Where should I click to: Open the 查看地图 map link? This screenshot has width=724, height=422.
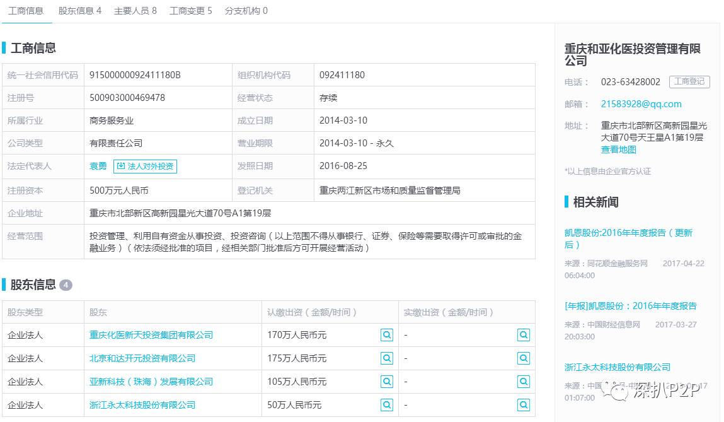tap(618, 149)
